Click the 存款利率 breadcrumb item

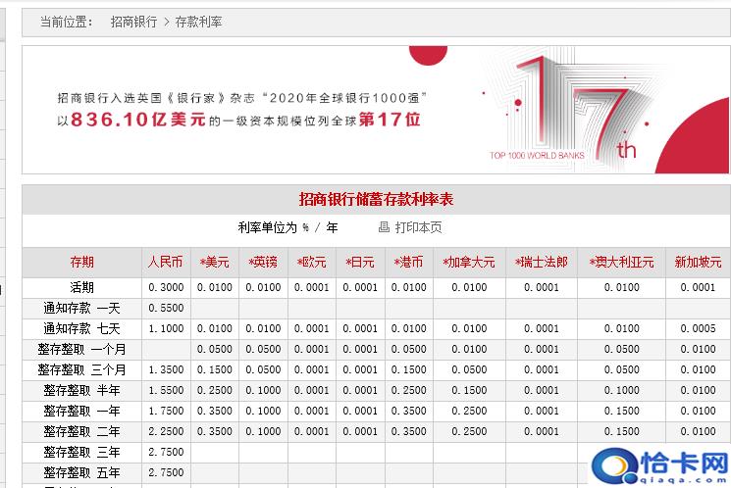pyautogui.click(x=198, y=22)
